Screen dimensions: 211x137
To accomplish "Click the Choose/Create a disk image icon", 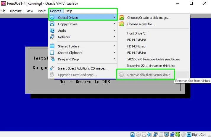I will pyautogui.click(x=121, y=18).
